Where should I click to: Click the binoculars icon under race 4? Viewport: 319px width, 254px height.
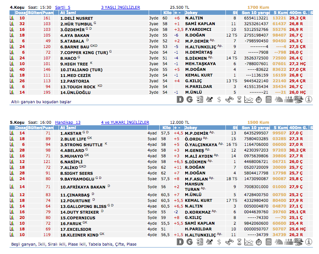tap(229, 100)
